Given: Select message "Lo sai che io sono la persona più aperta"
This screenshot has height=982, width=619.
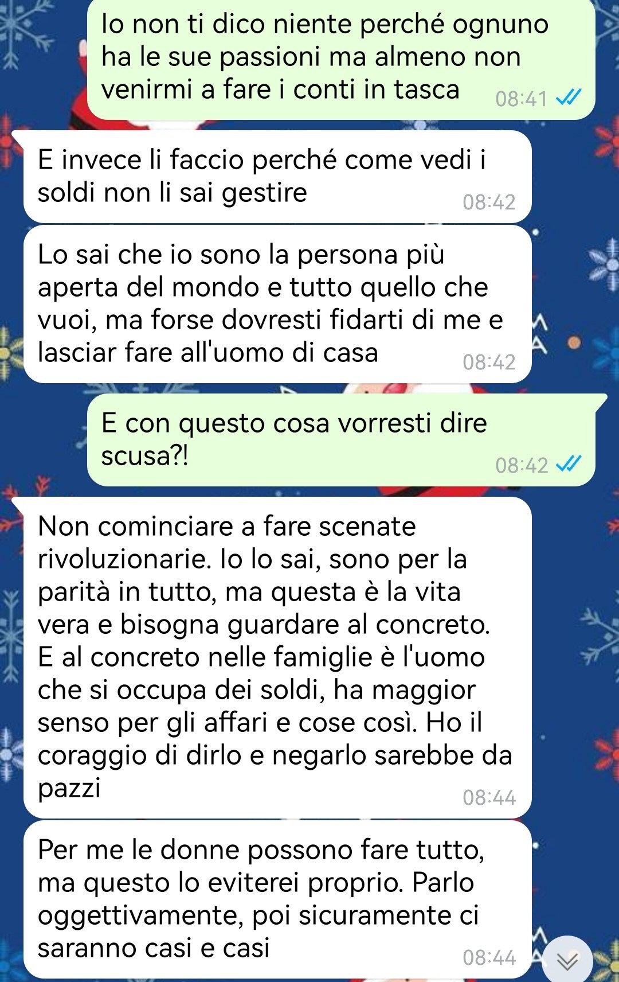Looking at the screenshot, I should point(277,304).
